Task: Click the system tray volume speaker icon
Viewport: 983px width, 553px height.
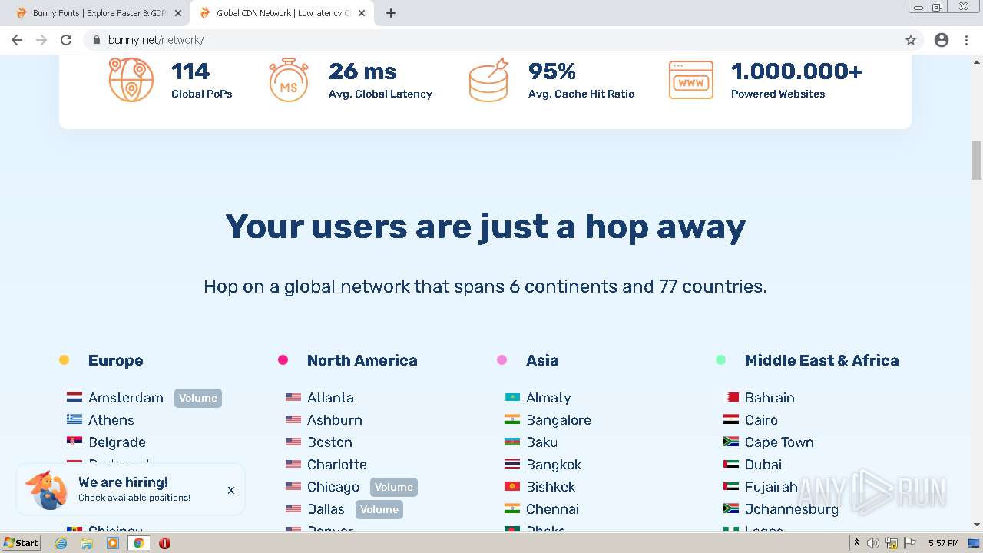Action: click(x=873, y=543)
